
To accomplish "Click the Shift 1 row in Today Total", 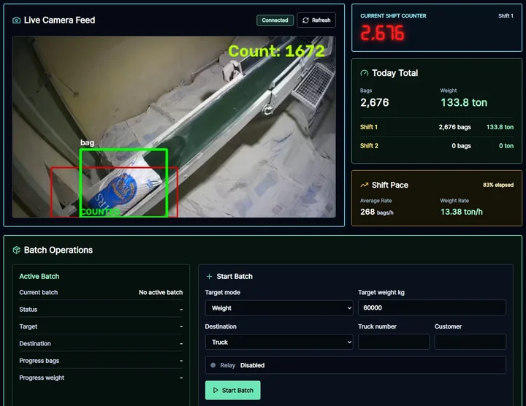I will coord(437,127).
